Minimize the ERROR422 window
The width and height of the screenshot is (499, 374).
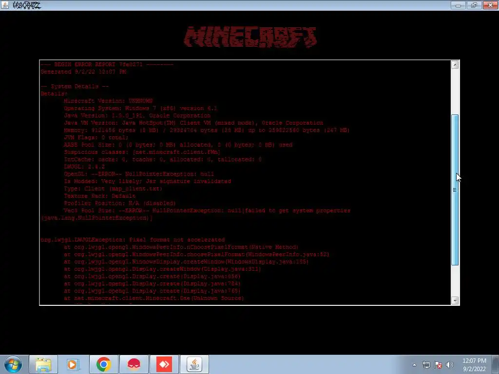click(458, 5)
